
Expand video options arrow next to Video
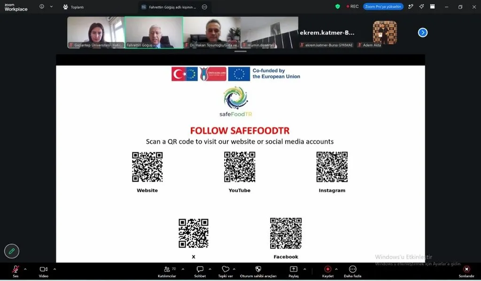(54, 269)
